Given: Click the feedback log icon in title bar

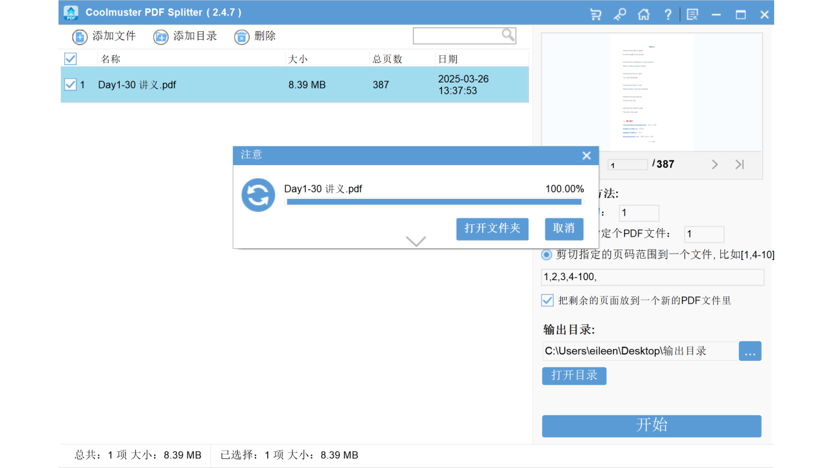Looking at the screenshot, I should click(692, 14).
